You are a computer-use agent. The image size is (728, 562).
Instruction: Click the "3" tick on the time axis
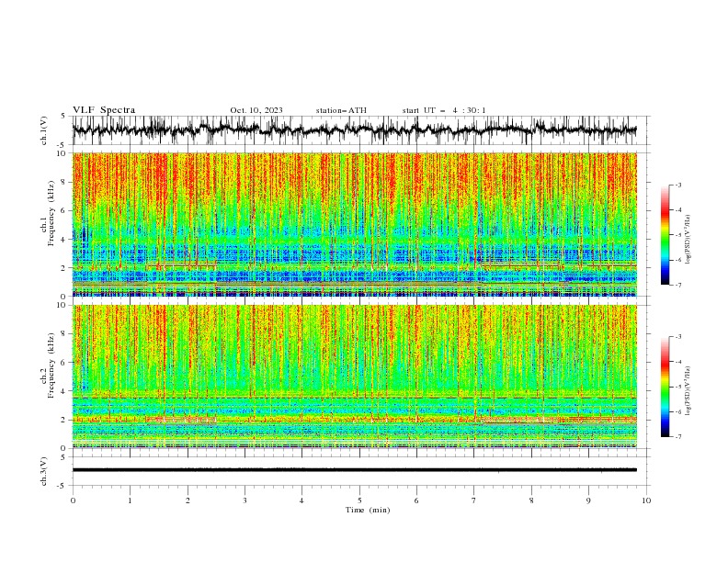245,500
